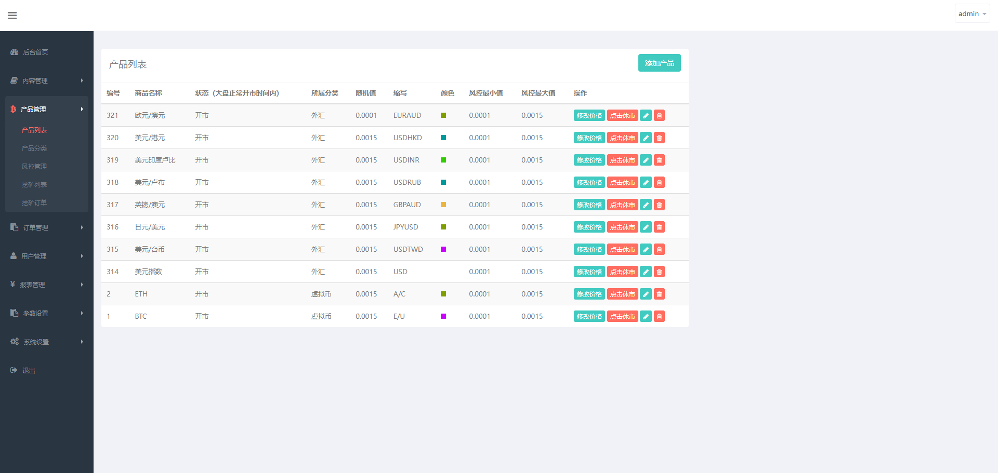Viewport: 998px width, 473px height.
Task: Open the admin user dropdown
Action: (x=972, y=13)
